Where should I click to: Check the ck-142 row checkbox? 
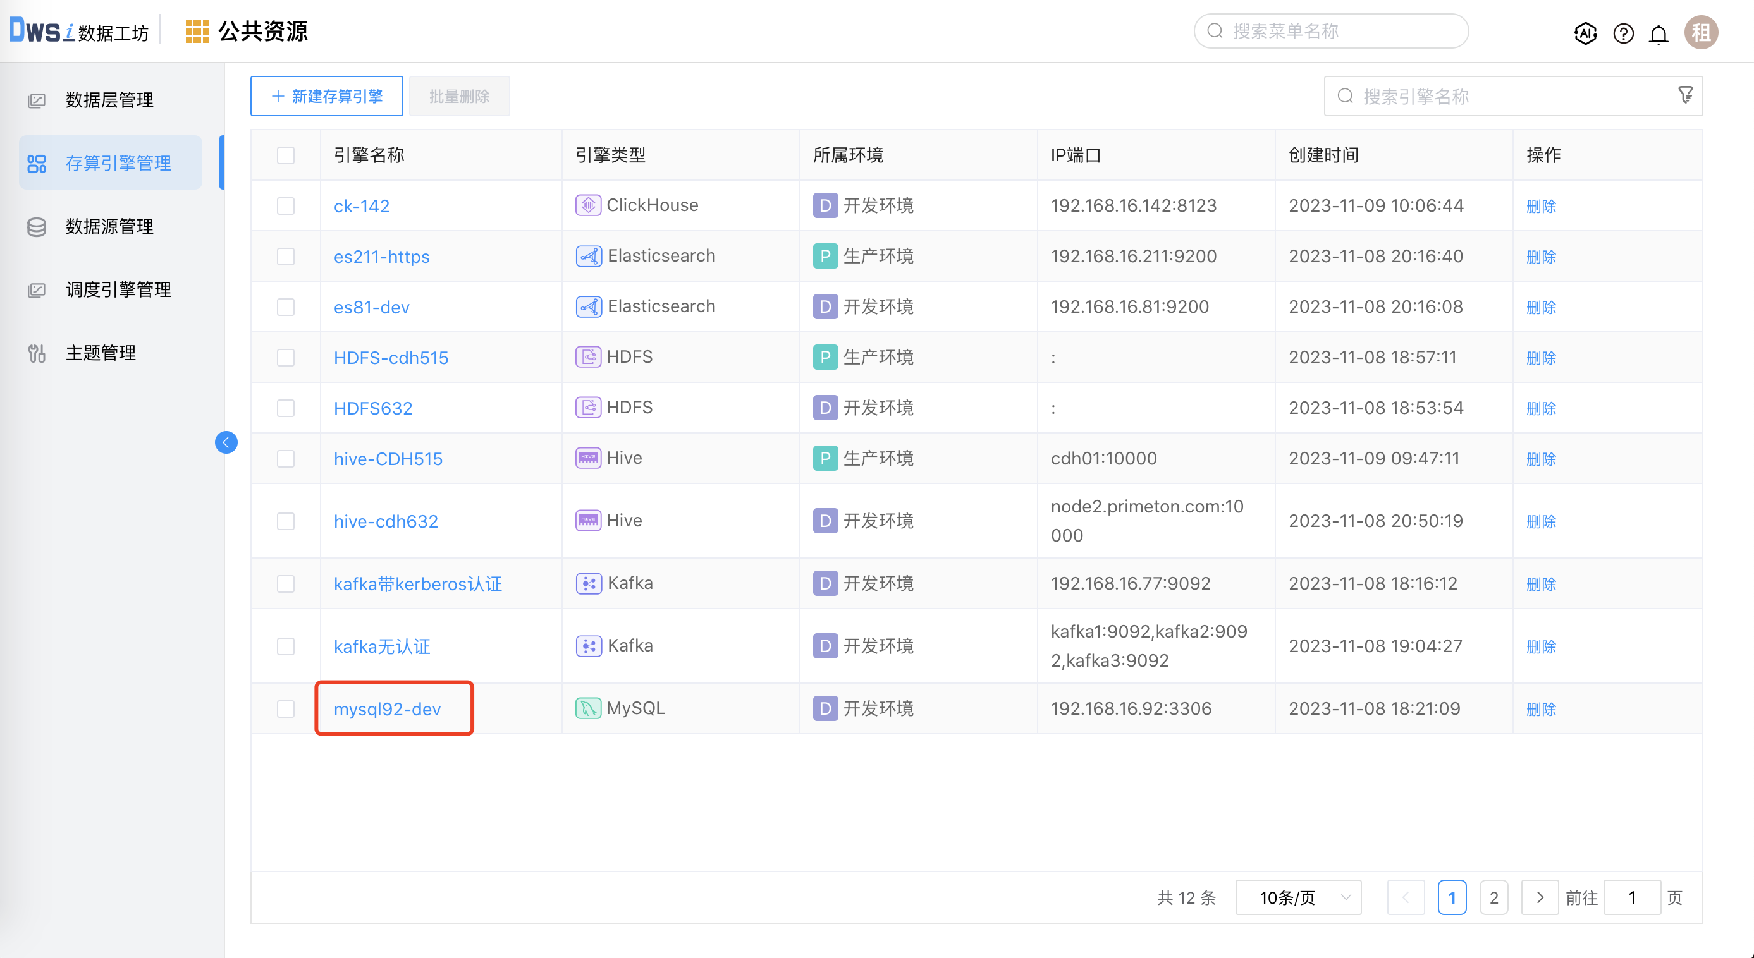tap(286, 206)
